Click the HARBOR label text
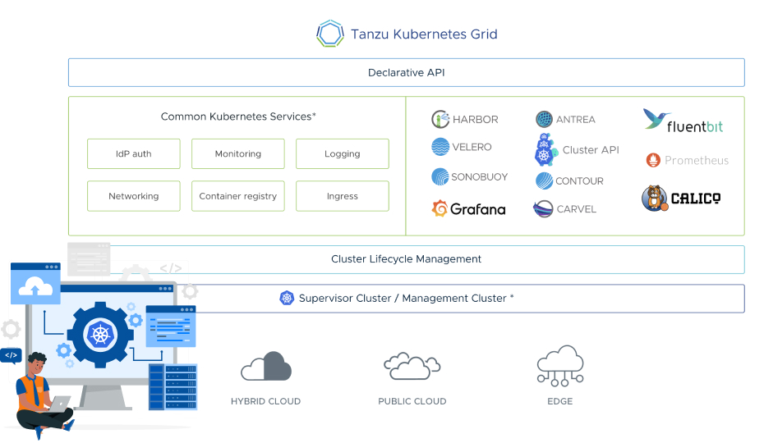Viewport: 764px width, 443px height. [x=475, y=119]
